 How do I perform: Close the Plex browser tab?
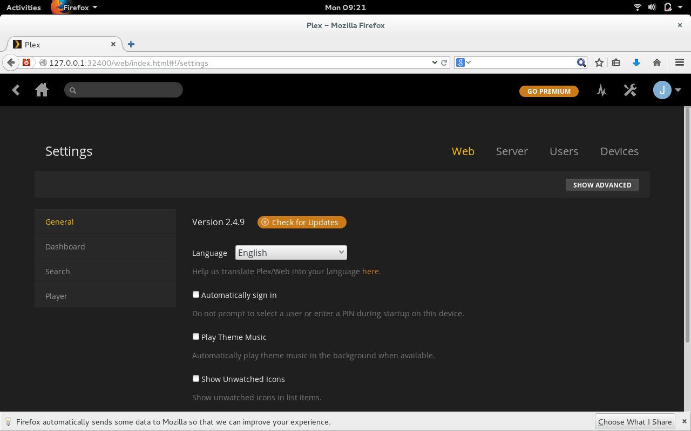[x=113, y=44]
